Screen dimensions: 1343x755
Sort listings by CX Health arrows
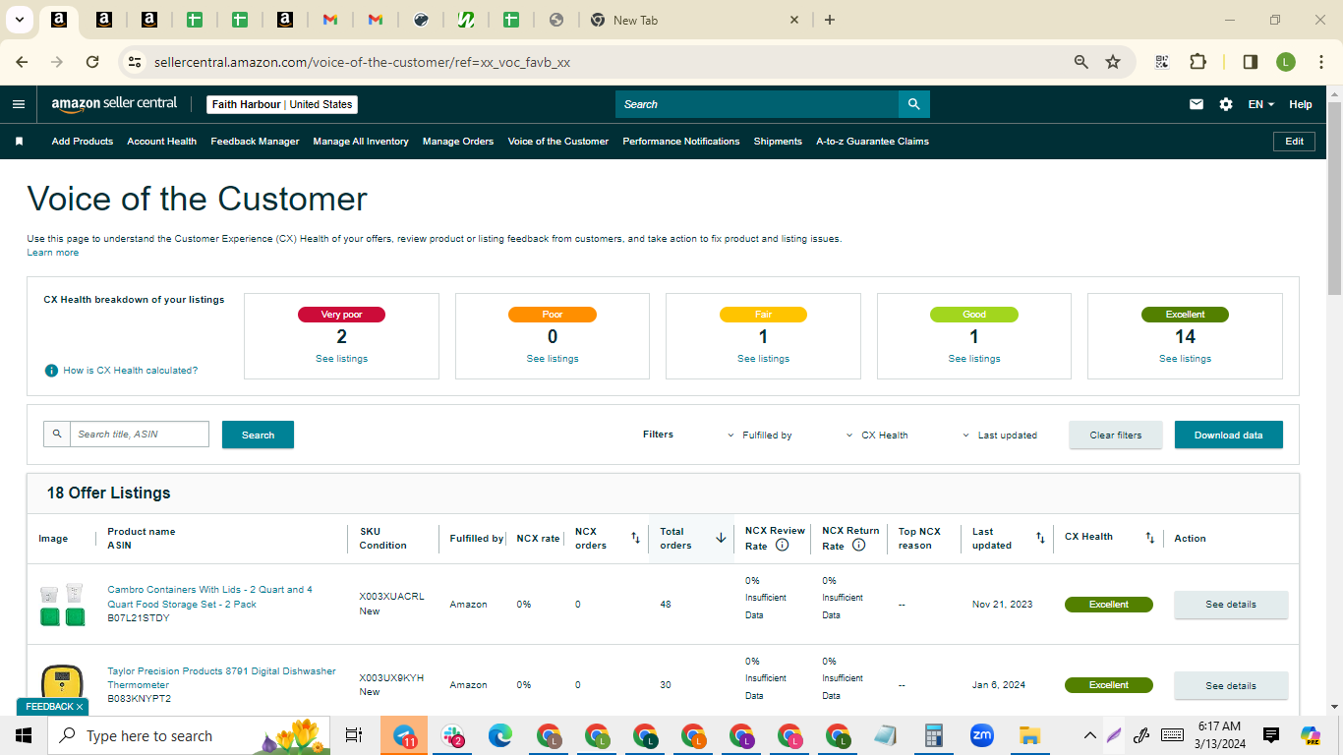1149,538
